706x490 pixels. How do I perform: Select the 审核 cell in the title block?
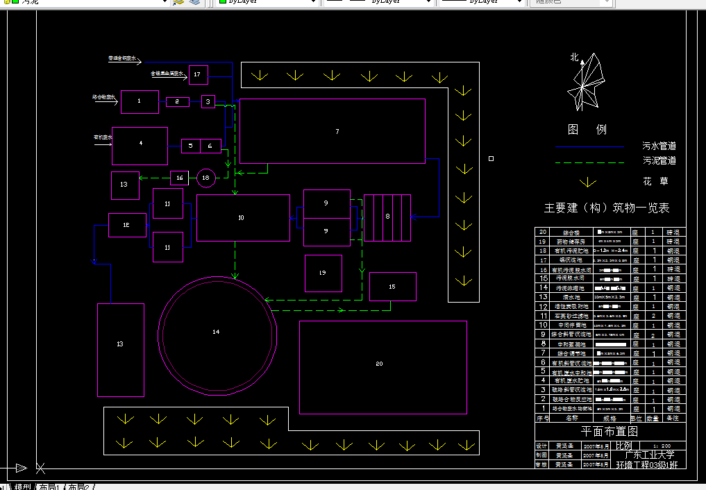coord(541,464)
